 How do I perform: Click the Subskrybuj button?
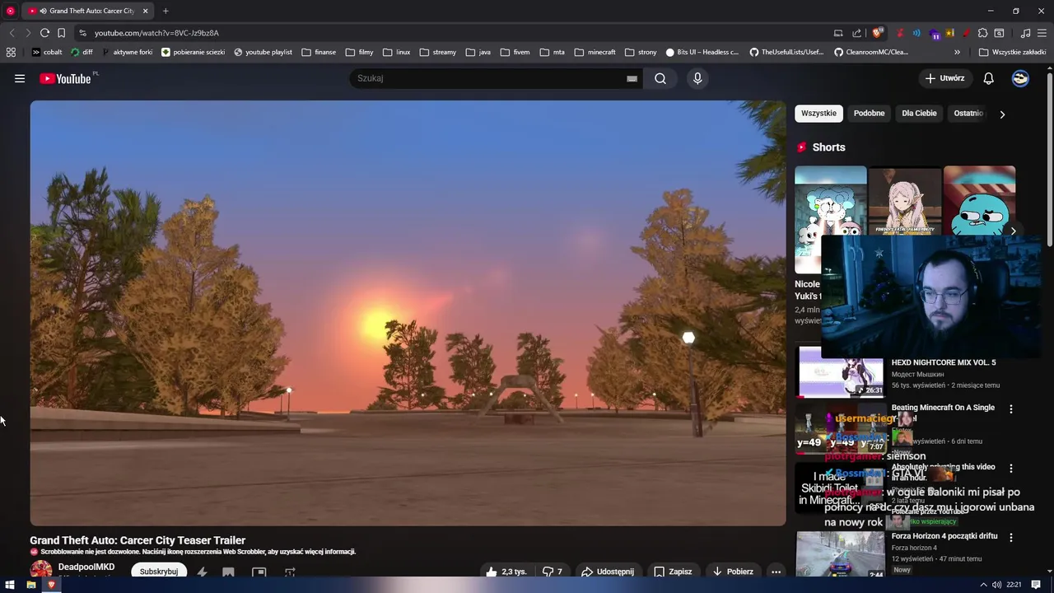click(x=159, y=572)
